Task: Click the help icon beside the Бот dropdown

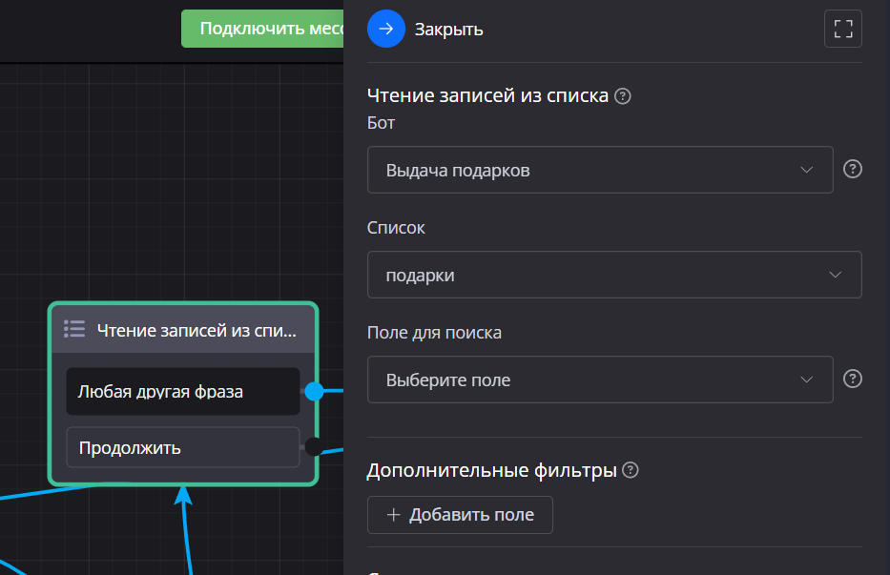Action: click(854, 170)
